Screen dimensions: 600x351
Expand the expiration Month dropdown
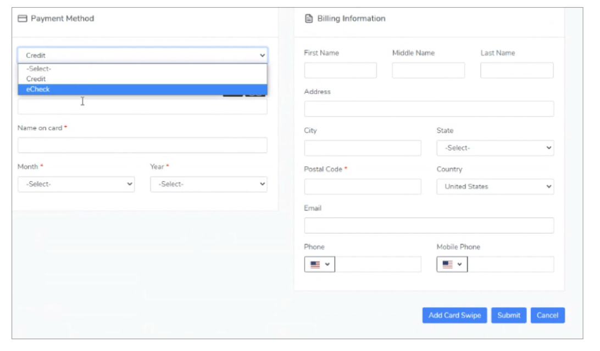pyautogui.click(x=76, y=184)
